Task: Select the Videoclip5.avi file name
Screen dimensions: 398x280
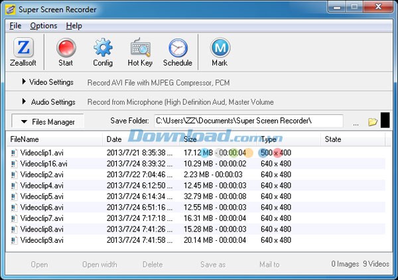Action: tap(42, 196)
